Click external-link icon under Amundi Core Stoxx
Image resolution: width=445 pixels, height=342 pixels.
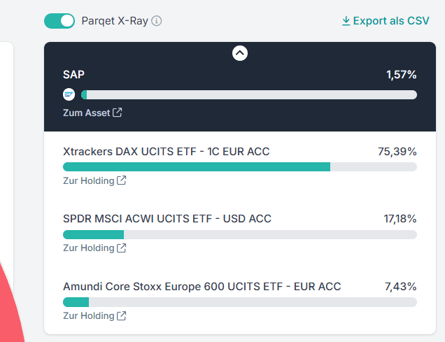[x=122, y=315]
